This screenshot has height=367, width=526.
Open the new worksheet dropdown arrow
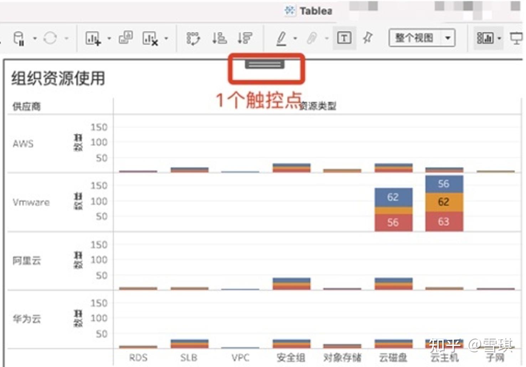tap(109, 38)
